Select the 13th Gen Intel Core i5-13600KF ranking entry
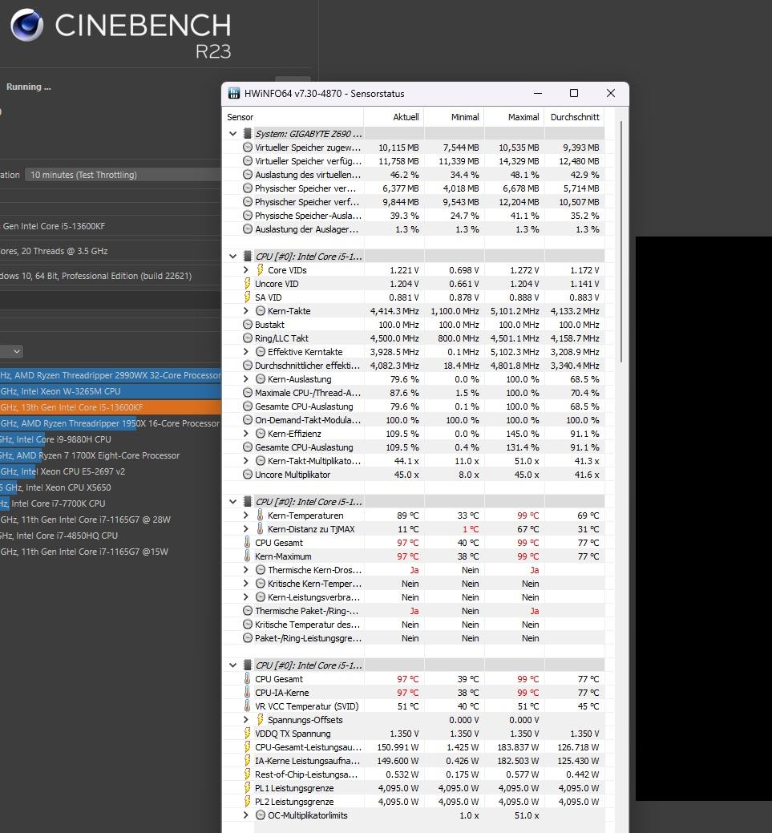This screenshot has width=772, height=833. 111,407
